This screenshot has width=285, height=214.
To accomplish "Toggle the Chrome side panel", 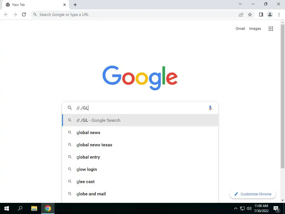I will coord(261,14).
